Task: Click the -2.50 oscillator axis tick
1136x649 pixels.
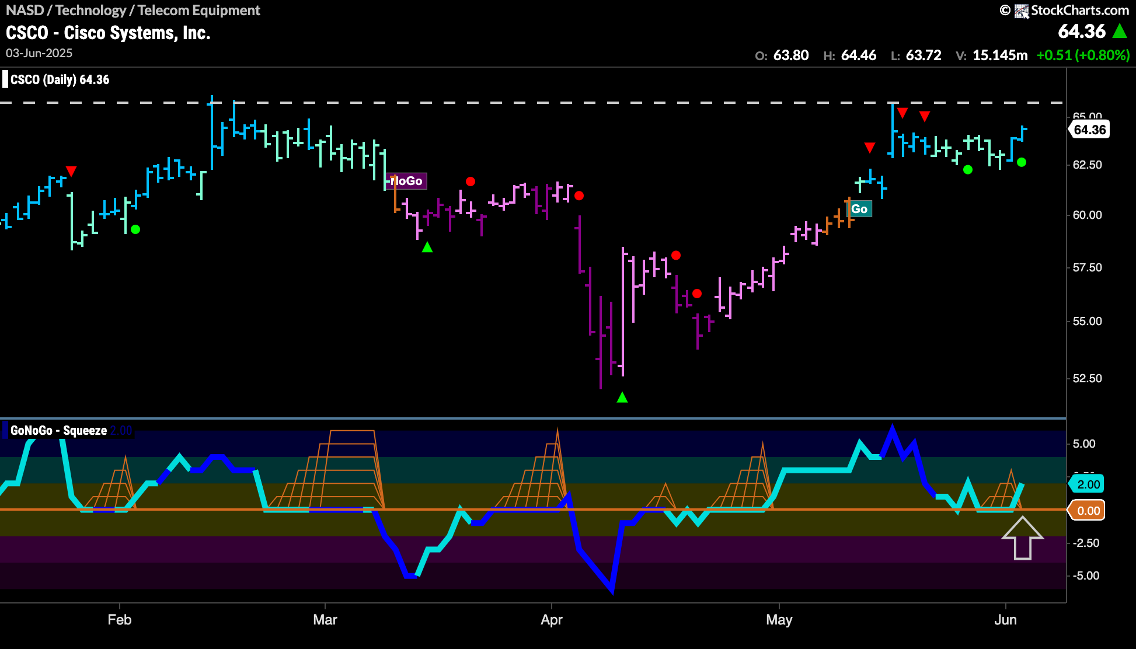Action: (1086, 543)
